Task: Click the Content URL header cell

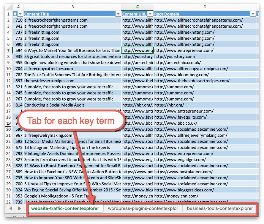Action: [138, 14]
